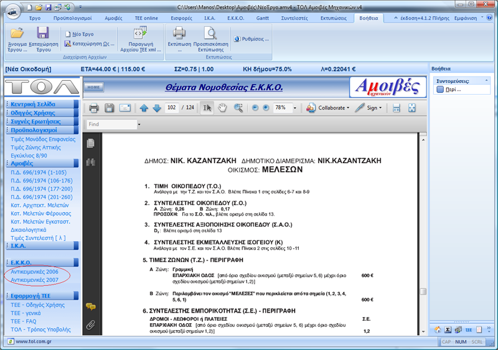Open Προεπισκόπηση Εκτύπωσης print preview
The image size is (498, 350).
pos(211,39)
